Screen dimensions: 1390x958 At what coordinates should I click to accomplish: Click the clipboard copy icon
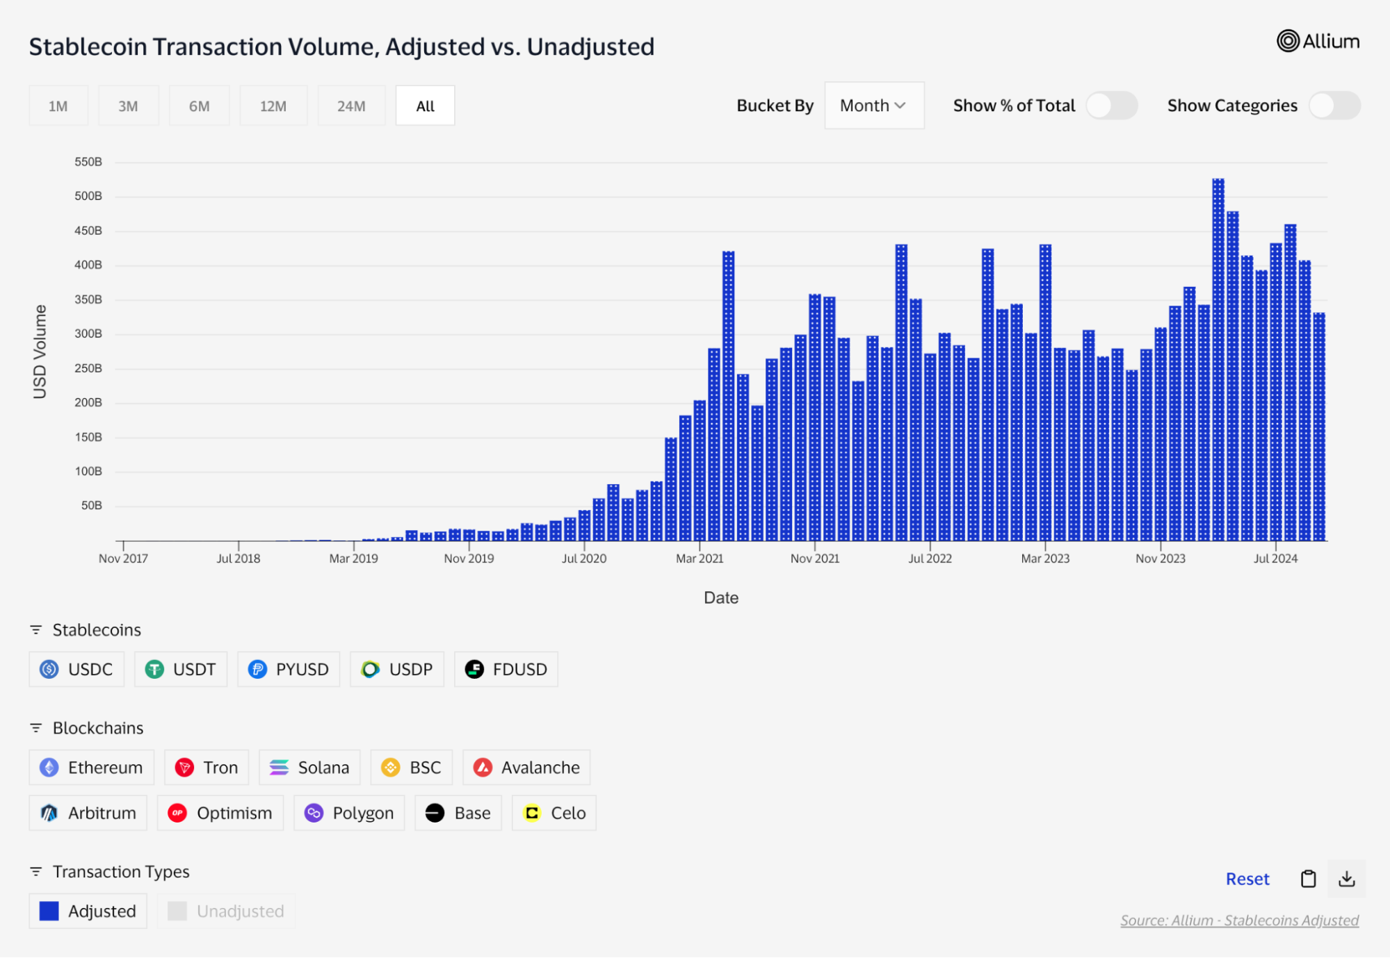(1308, 879)
